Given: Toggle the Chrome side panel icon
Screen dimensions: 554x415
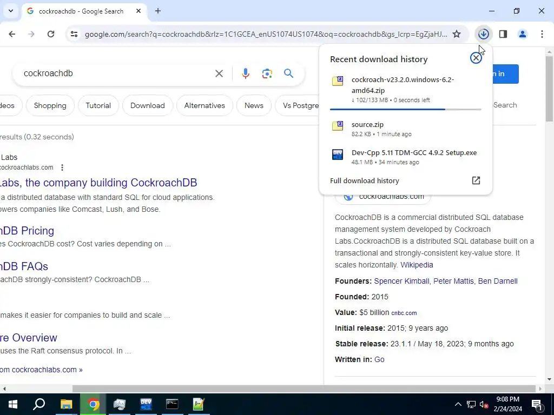Looking at the screenshot, I should (x=503, y=34).
